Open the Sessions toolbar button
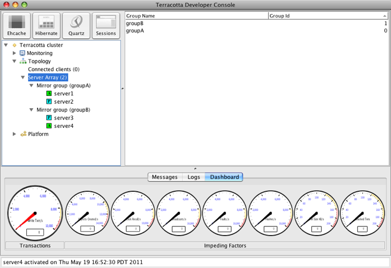 click(106, 26)
